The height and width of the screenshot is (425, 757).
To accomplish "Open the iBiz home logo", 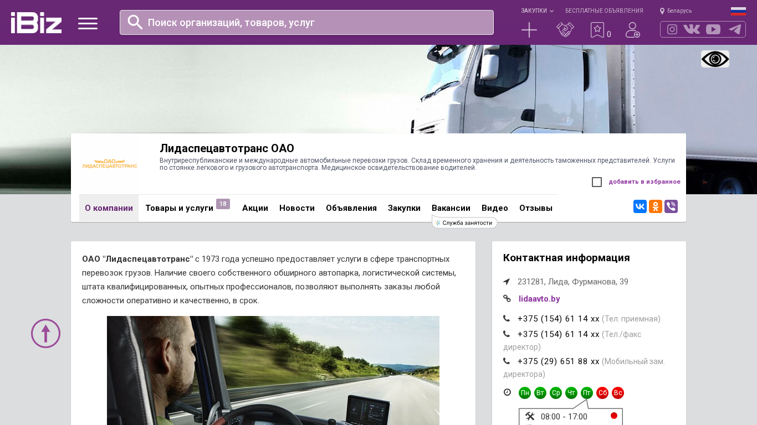I will point(36,23).
